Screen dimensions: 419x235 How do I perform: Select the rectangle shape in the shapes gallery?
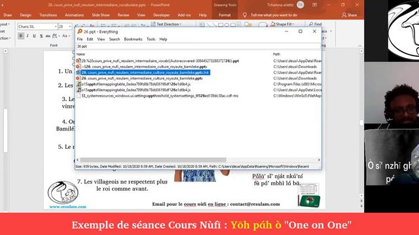point(221,25)
